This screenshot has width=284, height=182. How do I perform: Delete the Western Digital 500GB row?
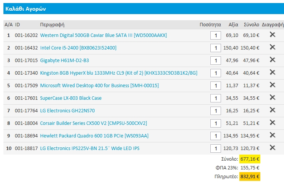273,35
